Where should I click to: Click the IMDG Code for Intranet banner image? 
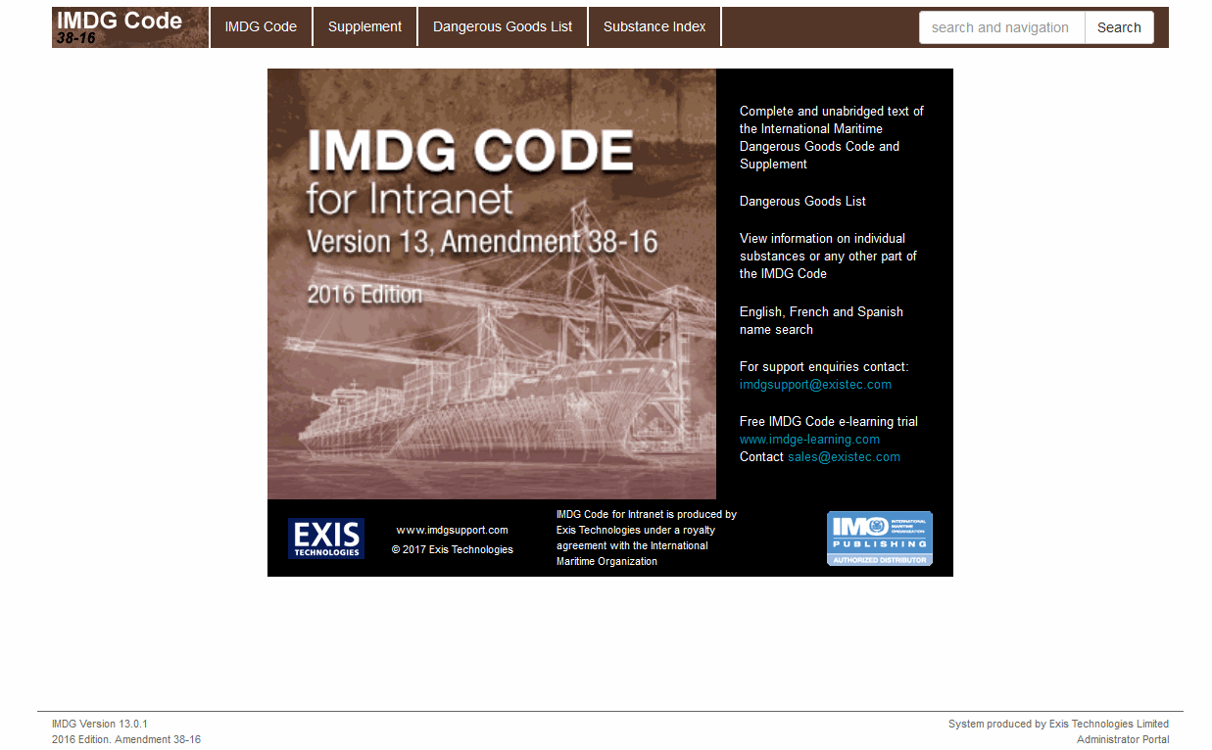[492, 284]
